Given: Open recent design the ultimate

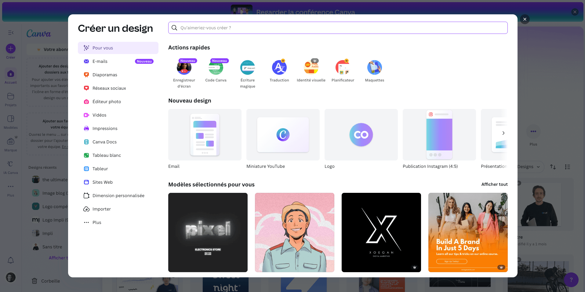Looking at the screenshot, I should click(x=49, y=180).
